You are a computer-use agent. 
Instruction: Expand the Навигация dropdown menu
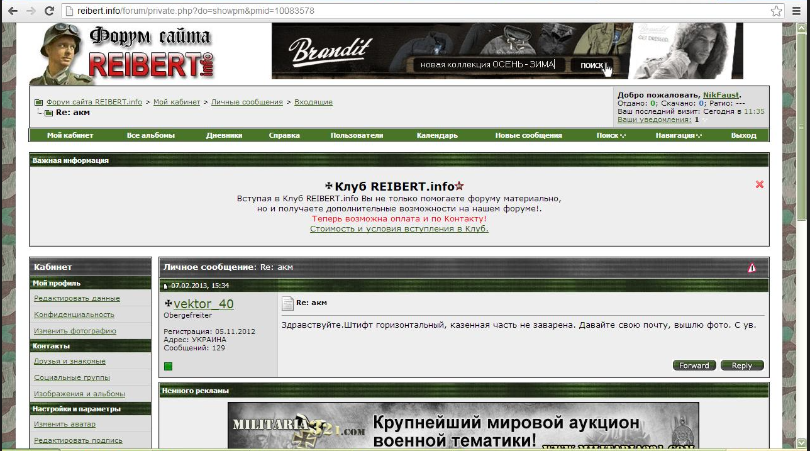coord(679,135)
